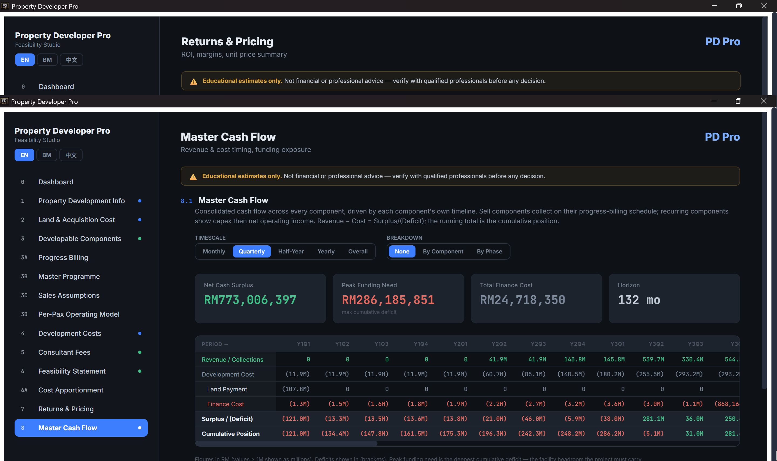Click the Peak Funding Need value RM286,185,851
Viewport: 777px width, 461px height.
[x=388, y=300]
